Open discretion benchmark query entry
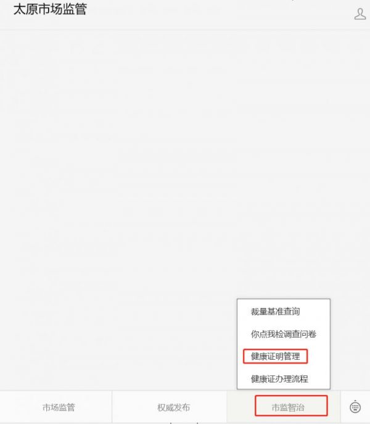Screen dimensions: 370x424 [x=275, y=312]
